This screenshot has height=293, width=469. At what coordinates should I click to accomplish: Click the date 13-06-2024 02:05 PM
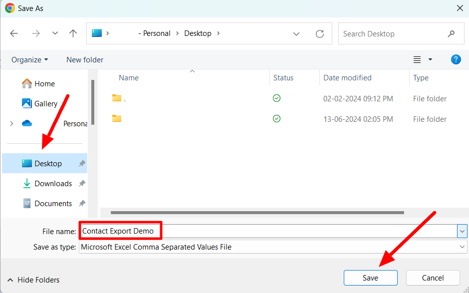(x=358, y=119)
